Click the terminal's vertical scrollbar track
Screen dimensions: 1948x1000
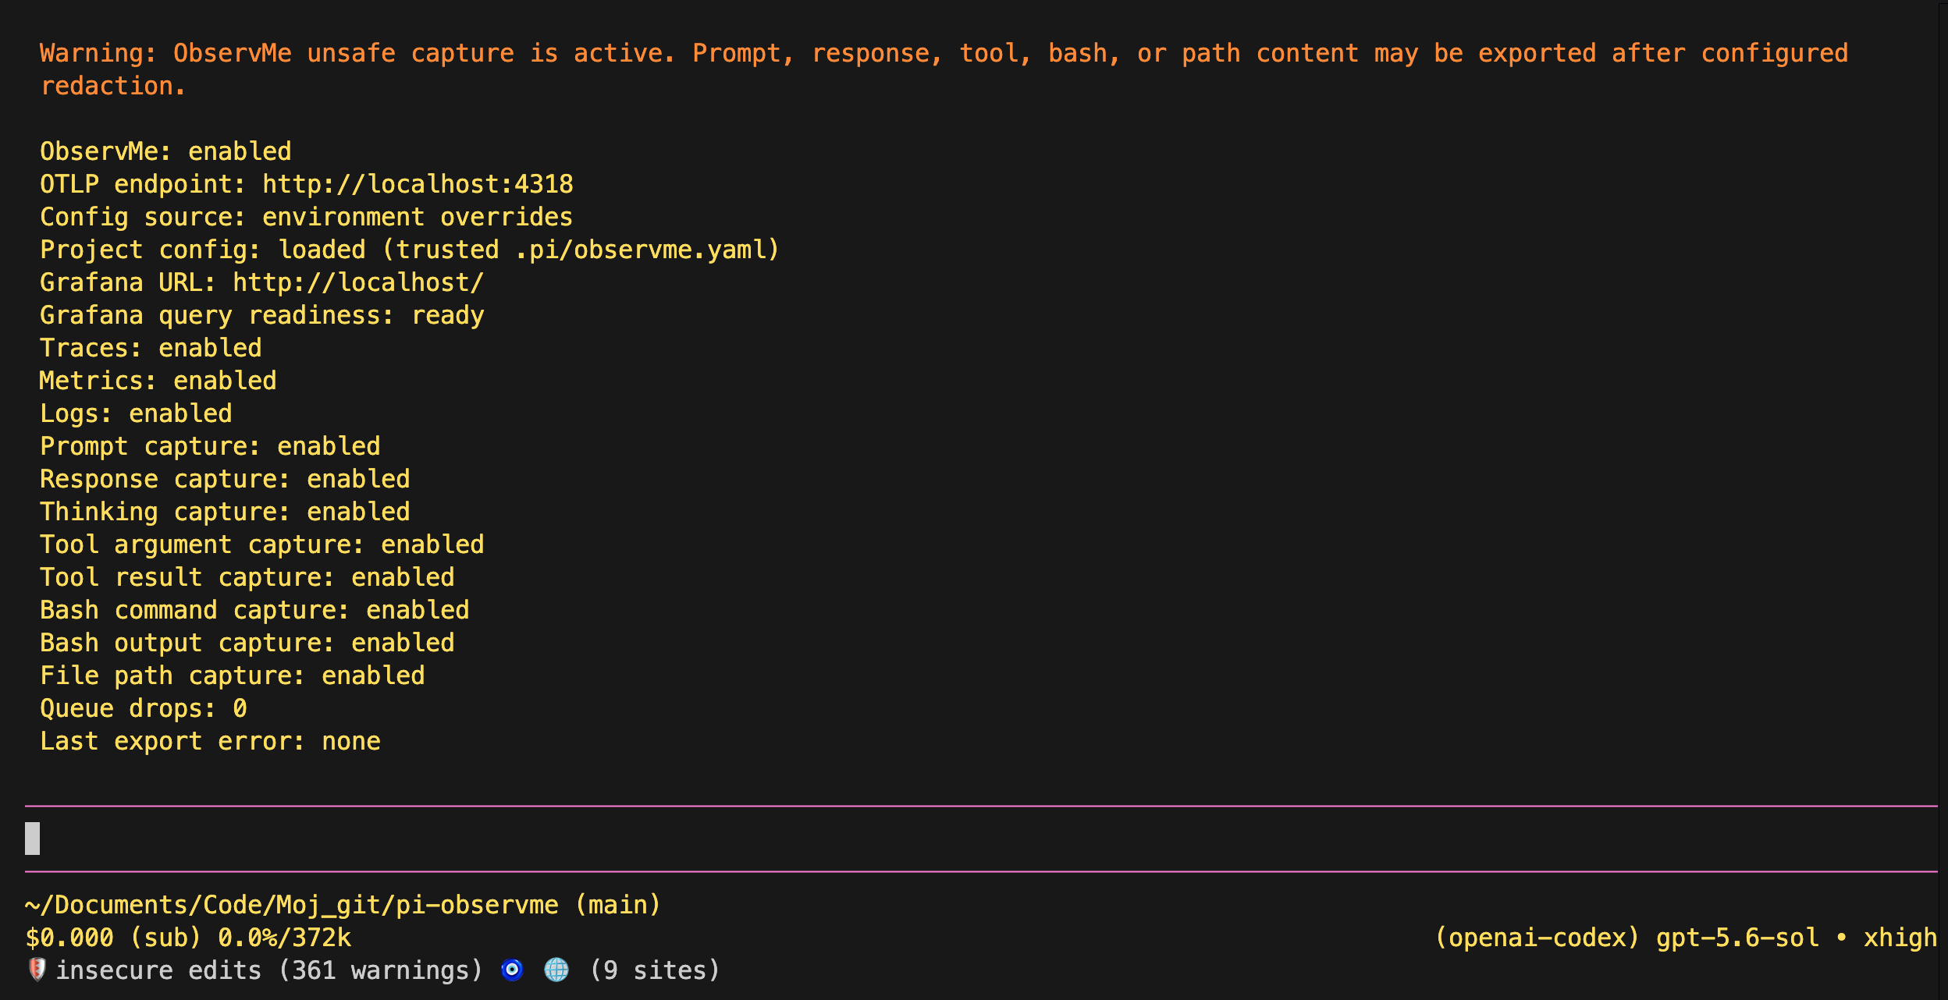(x=1943, y=500)
